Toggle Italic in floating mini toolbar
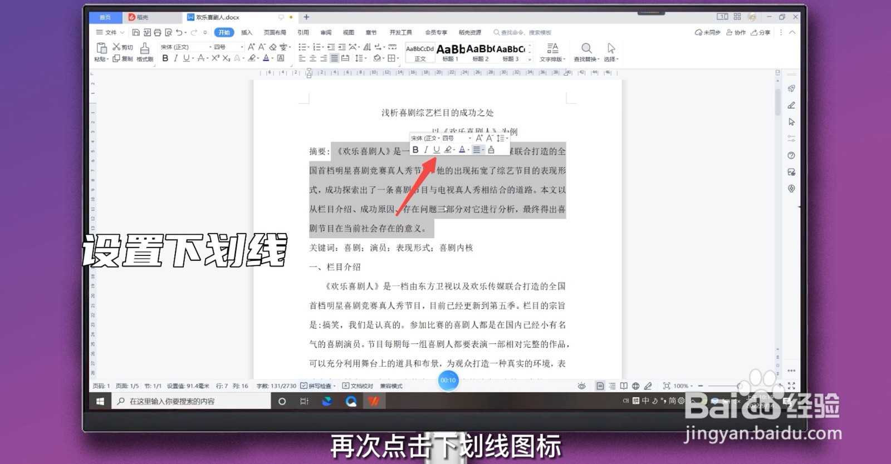Image resolution: width=891 pixels, height=464 pixels. tap(426, 150)
